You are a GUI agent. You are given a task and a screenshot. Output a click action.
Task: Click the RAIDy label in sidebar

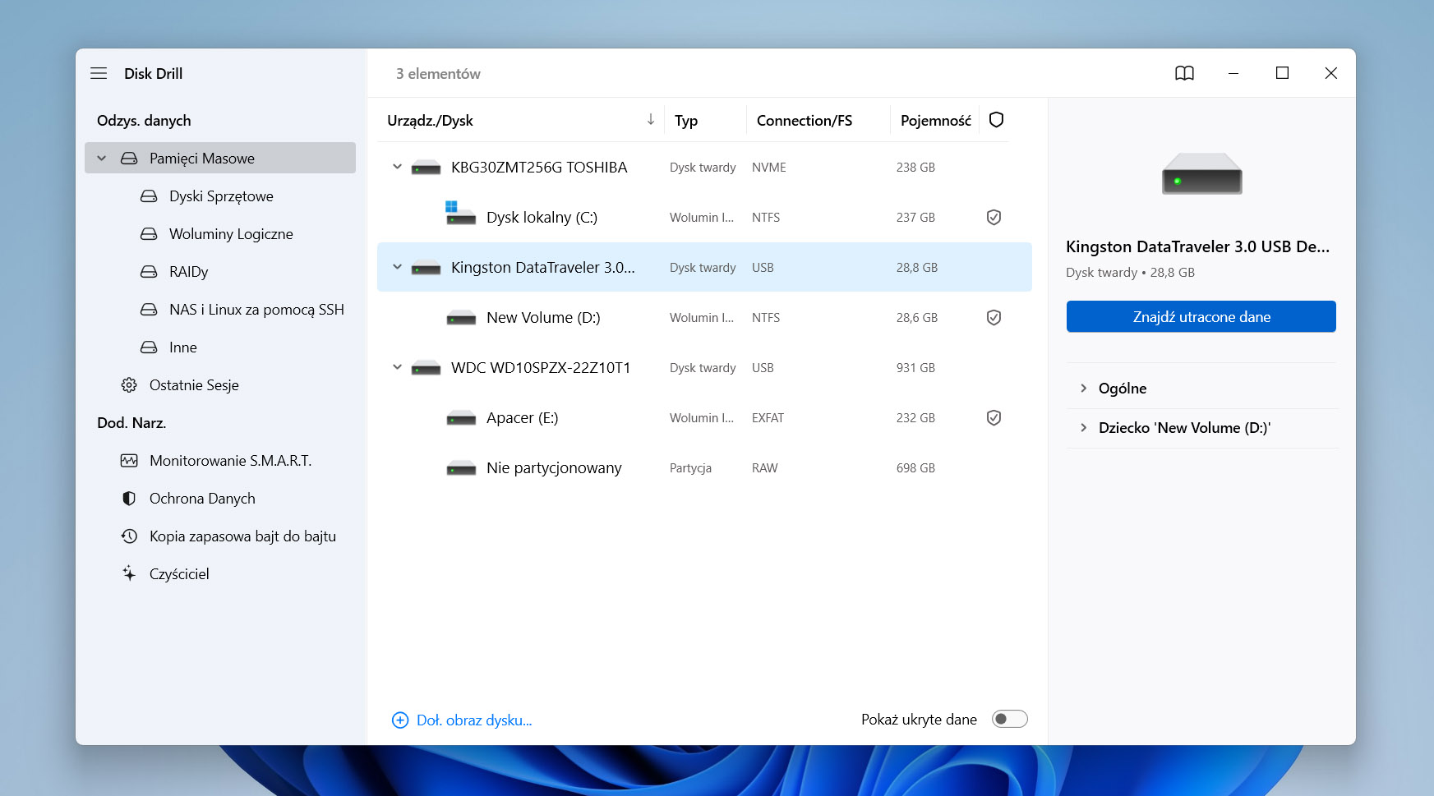coord(188,272)
